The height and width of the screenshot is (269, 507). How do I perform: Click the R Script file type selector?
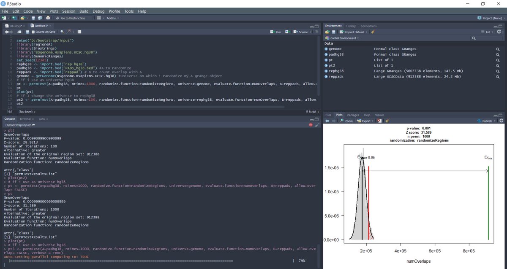tap(313, 112)
